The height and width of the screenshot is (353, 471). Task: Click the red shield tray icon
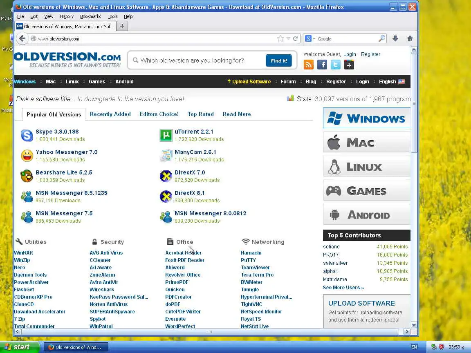tap(441, 347)
